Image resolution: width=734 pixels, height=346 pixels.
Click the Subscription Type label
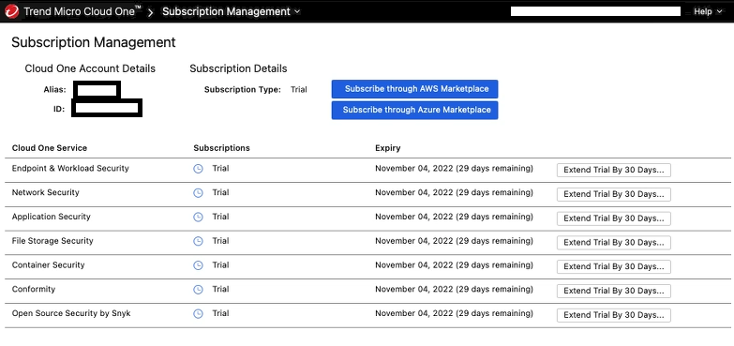[243, 89]
